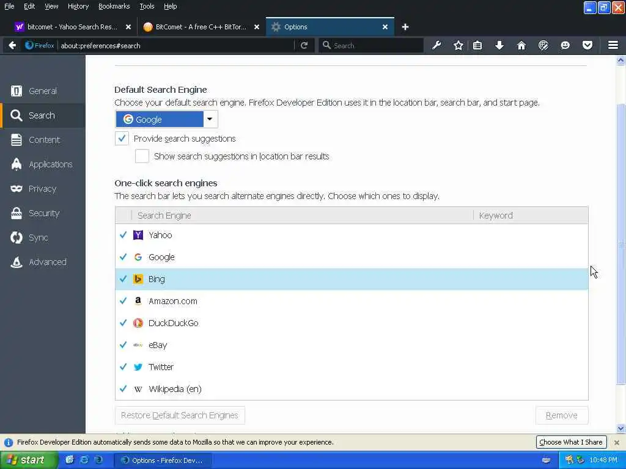Uncheck eBay one-click search engine
The width and height of the screenshot is (626, 469).
click(x=123, y=344)
